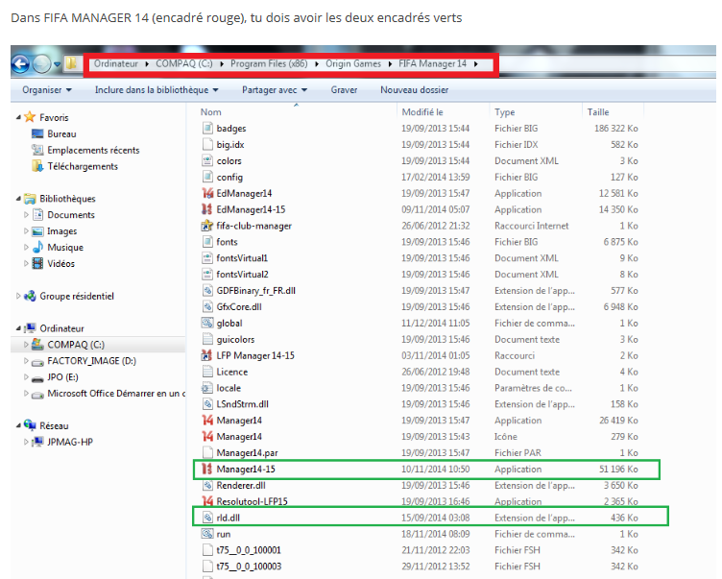Click the Vidéos library icon

(x=37, y=263)
